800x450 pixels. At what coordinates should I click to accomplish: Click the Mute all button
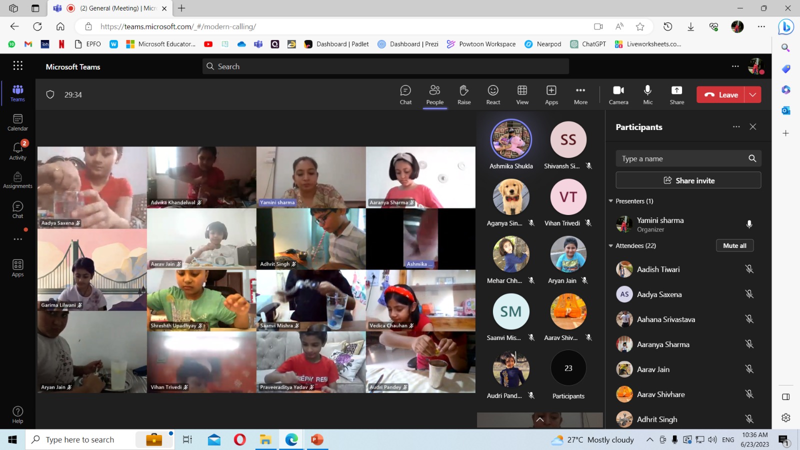734,245
